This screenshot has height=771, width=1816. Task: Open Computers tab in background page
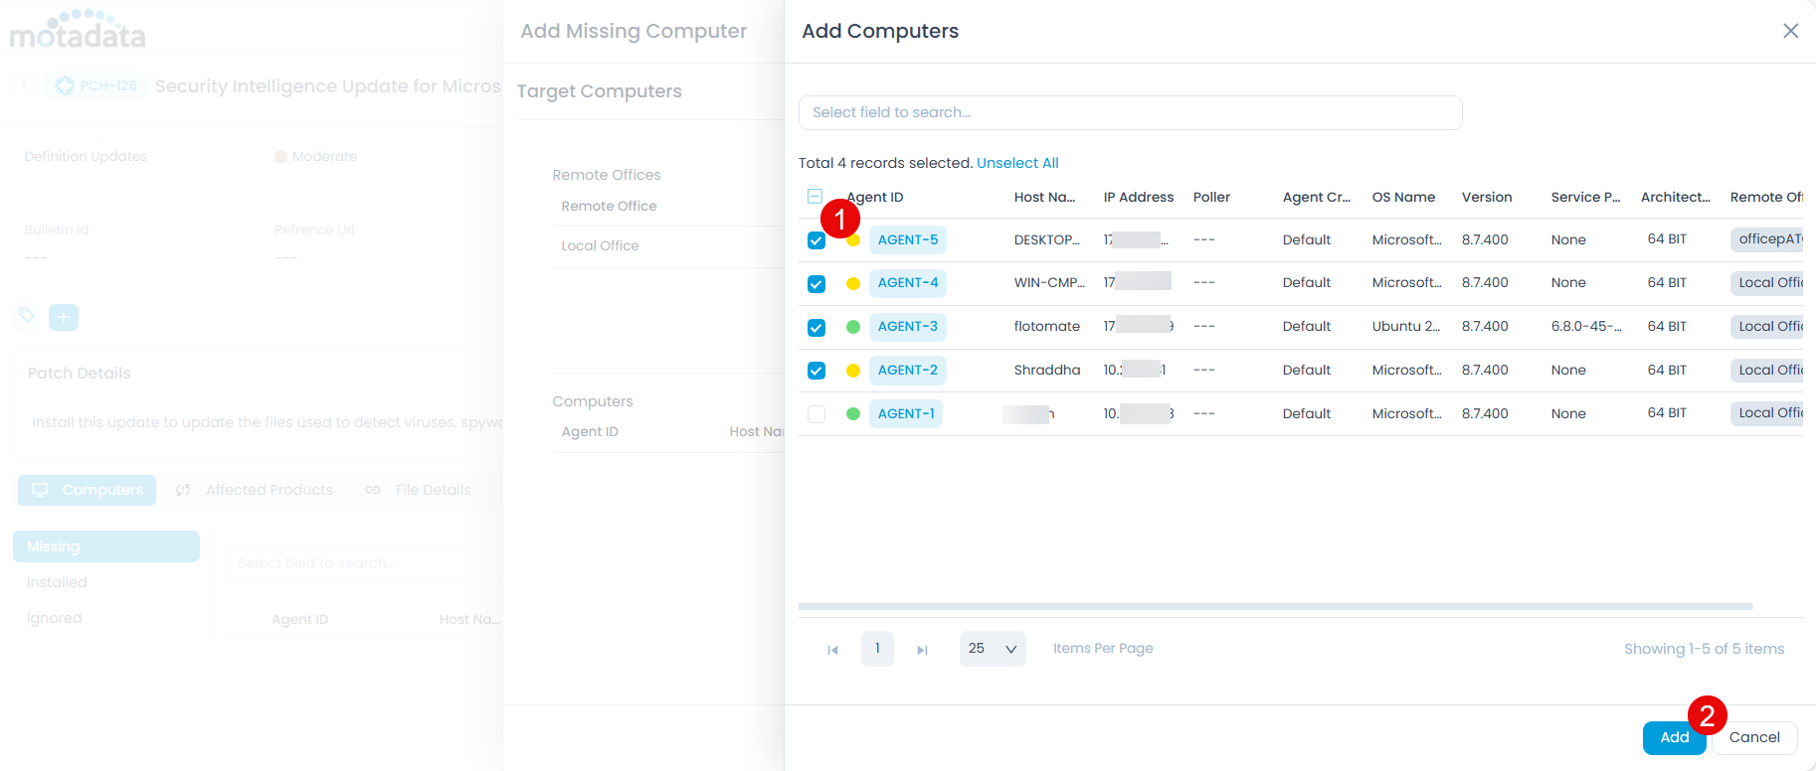click(x=87, y=490)
